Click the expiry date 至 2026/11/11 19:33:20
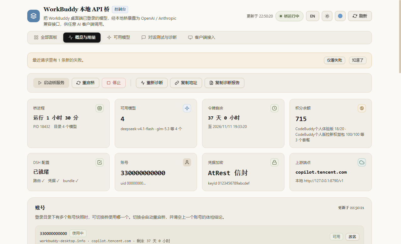Viewport: 401px width, 244px height. 227,127
